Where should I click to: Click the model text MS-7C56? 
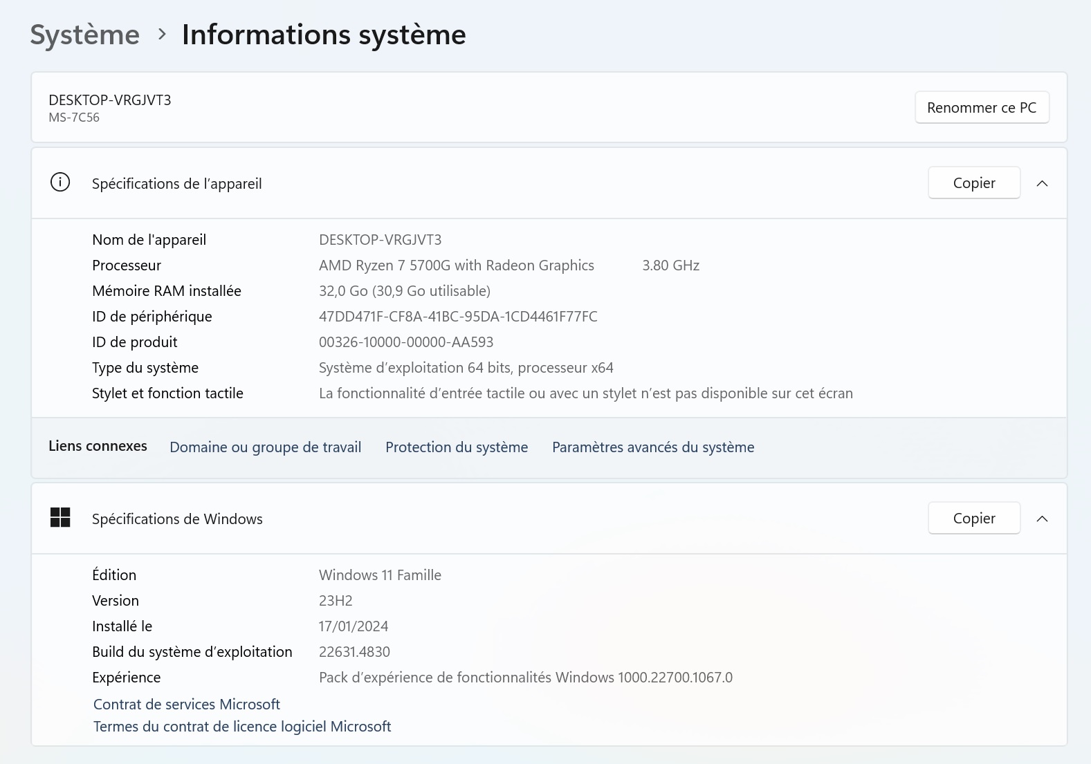pyautogui.click(x=74, y=118)
